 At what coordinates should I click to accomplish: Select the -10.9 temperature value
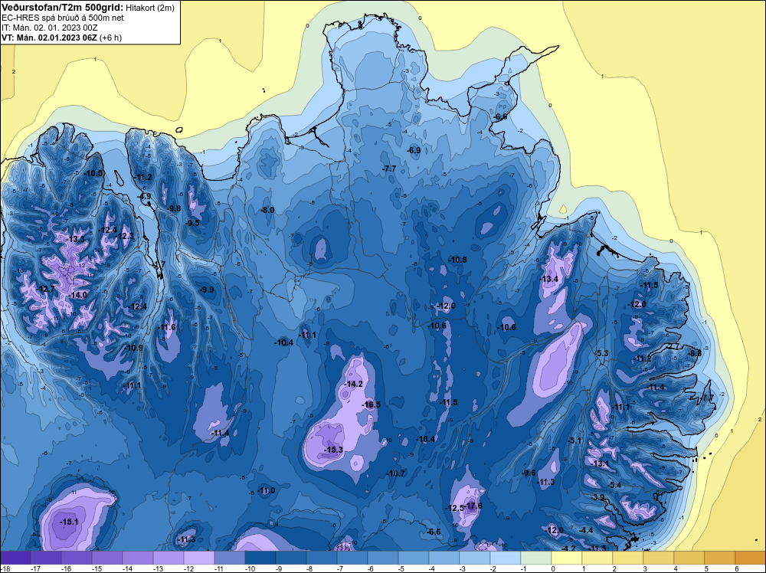pos(134,348)
